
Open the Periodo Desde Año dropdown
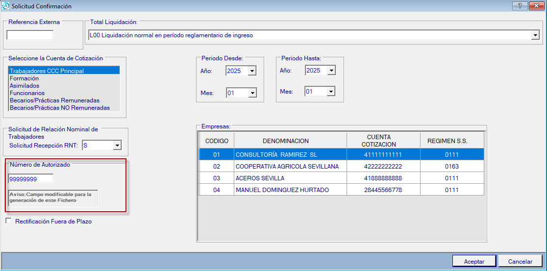tap(252, 71)
